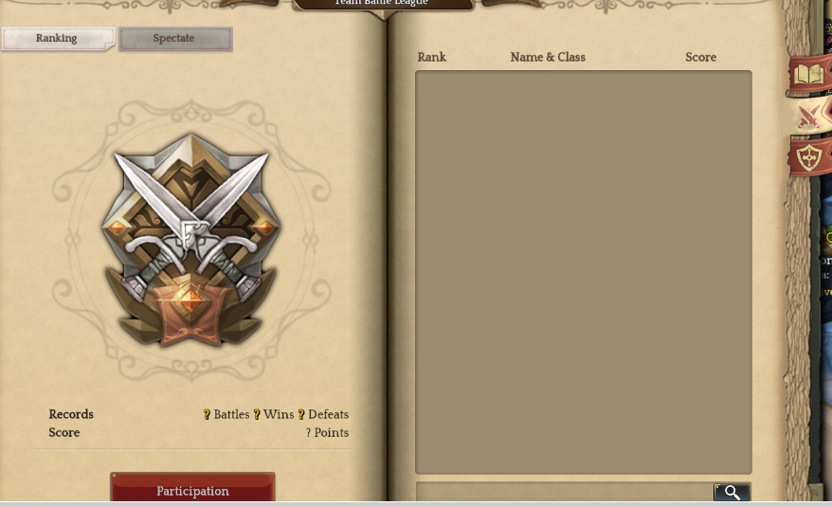The image size is (832, 507).
Task: Open the Spectate tab
Action: point(175,39)
